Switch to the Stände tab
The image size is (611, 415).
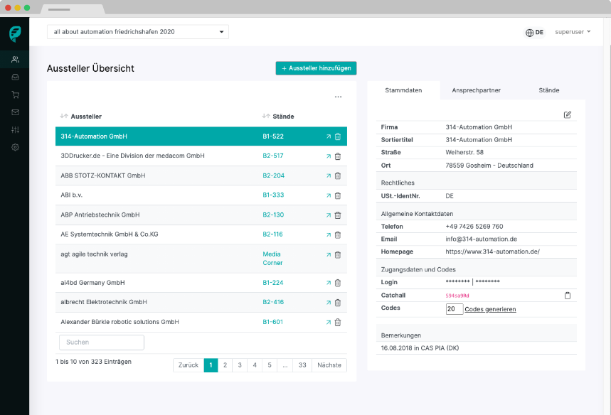pos(548,90)
